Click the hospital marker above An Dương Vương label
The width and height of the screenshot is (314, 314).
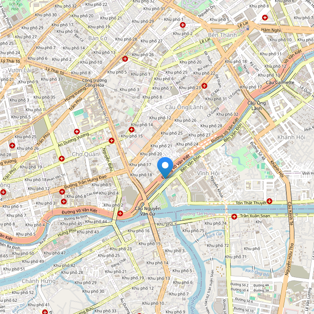click(x=77, y=132)
